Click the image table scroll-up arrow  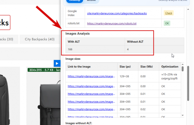(183, 64)
